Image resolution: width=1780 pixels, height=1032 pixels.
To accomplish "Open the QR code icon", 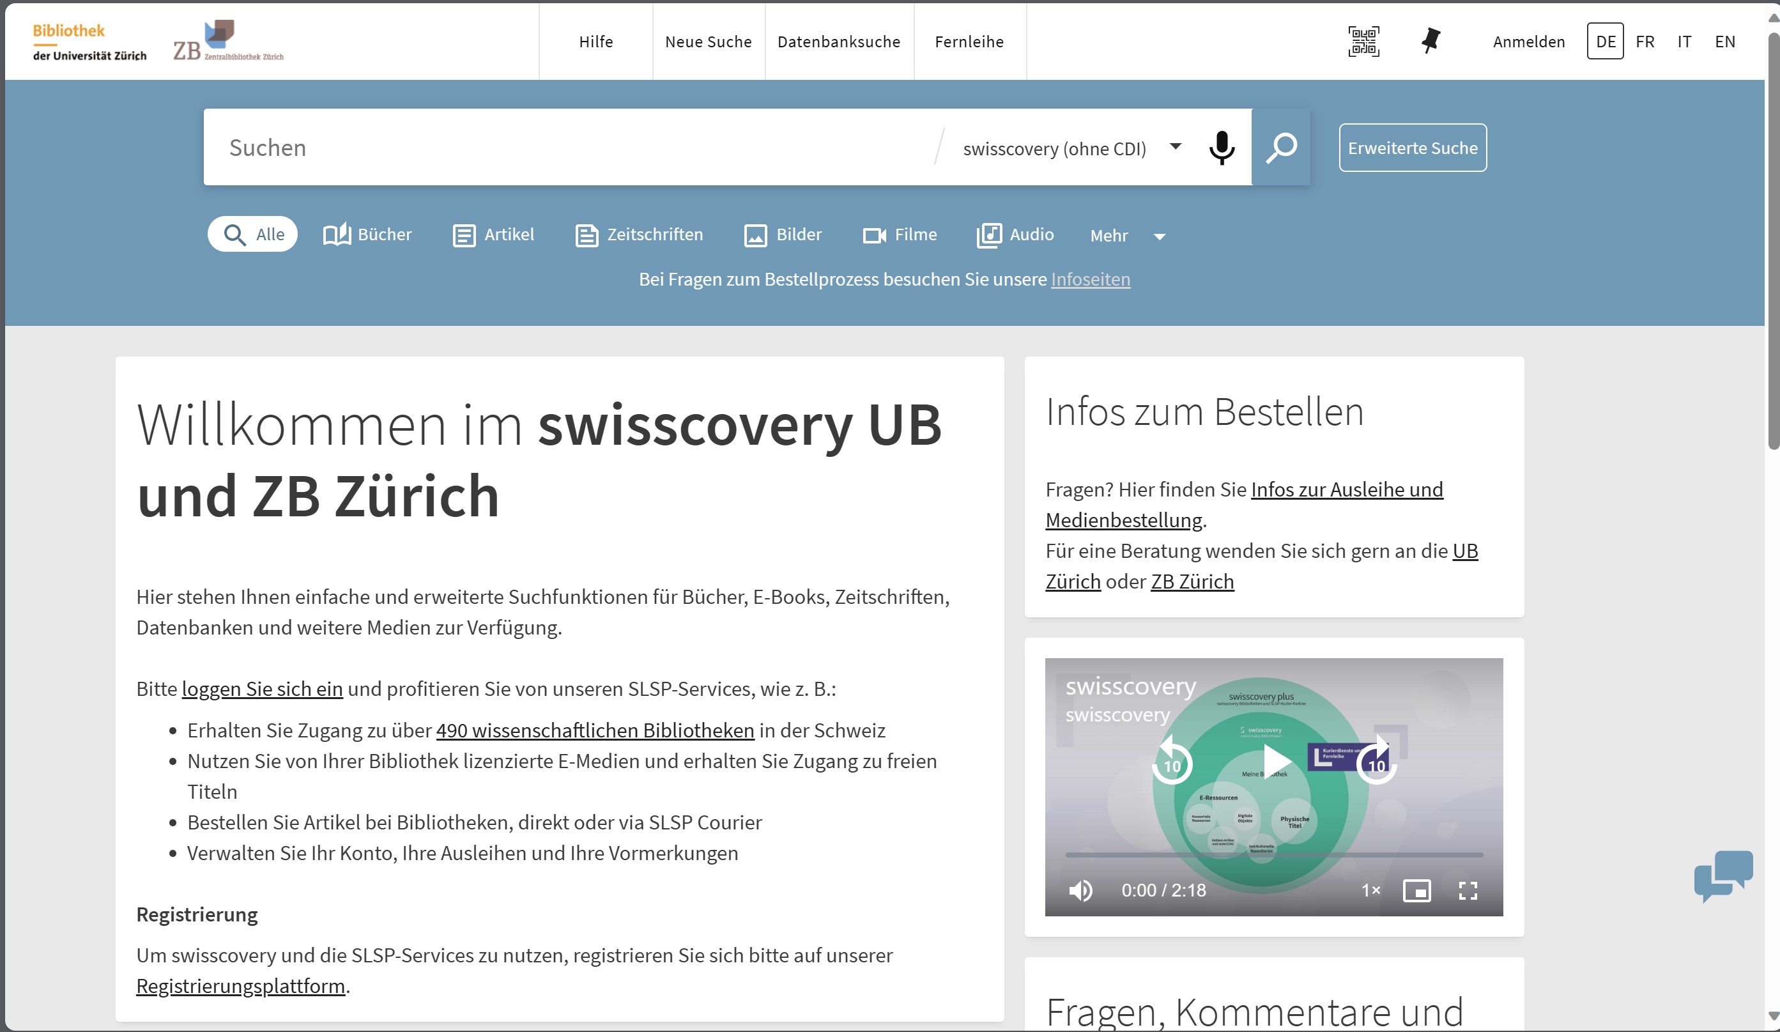I will tap(1363, 42).
